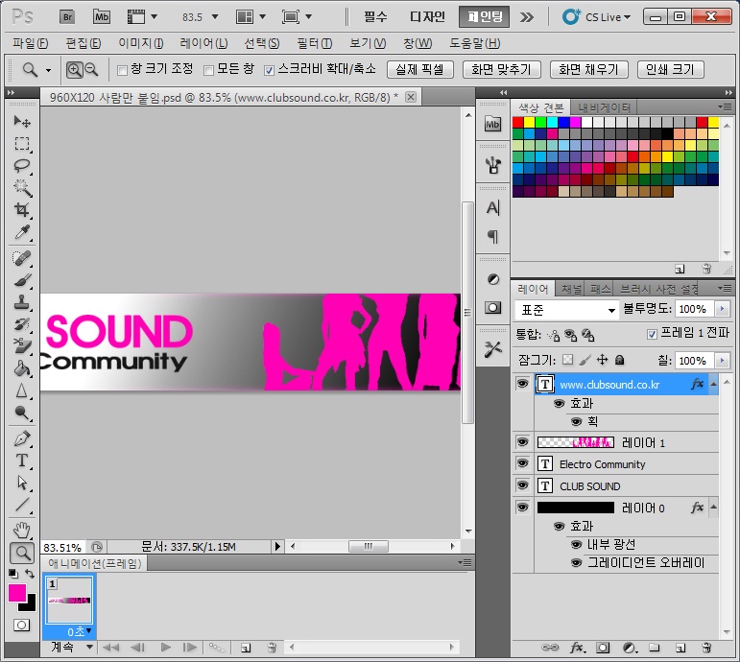Click the 화면 맞추기 button

(x=501, y=69)
